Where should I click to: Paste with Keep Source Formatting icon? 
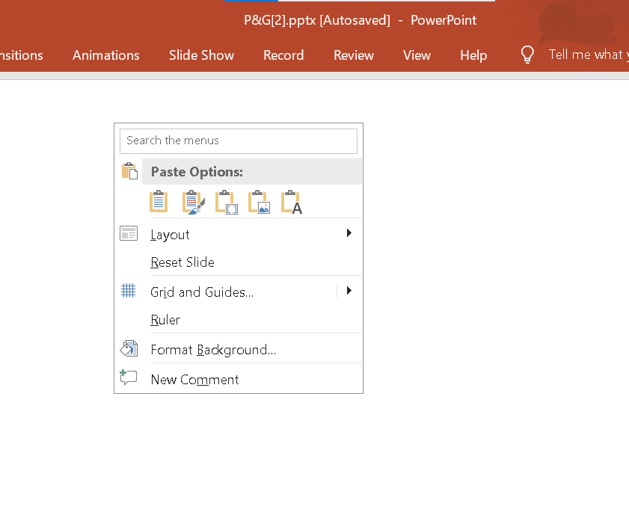coord(194,202)
